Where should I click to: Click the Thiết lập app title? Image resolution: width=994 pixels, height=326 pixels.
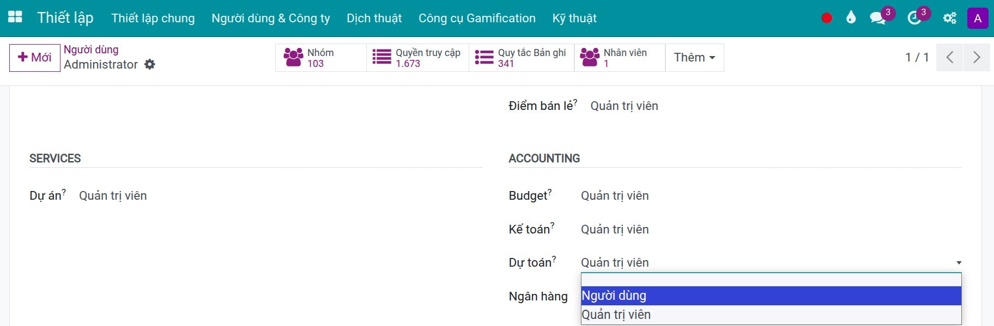coord(65,18)
